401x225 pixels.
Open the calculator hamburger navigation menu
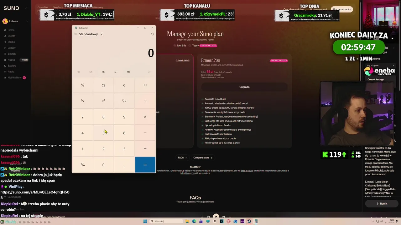coord(76,34)
